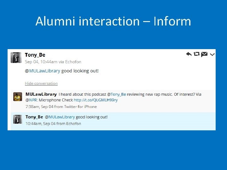Click the @MULawLibrary mention in the highlighted reply
This screenshot has width=227, height=170.
click(60, 117)
